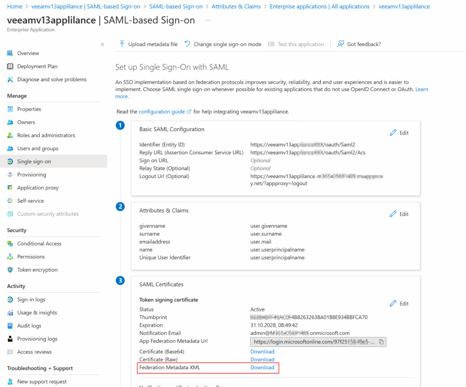466x387 pixels.
Task: Click the Usage & insights chart icon
Action: coord(10,313)
